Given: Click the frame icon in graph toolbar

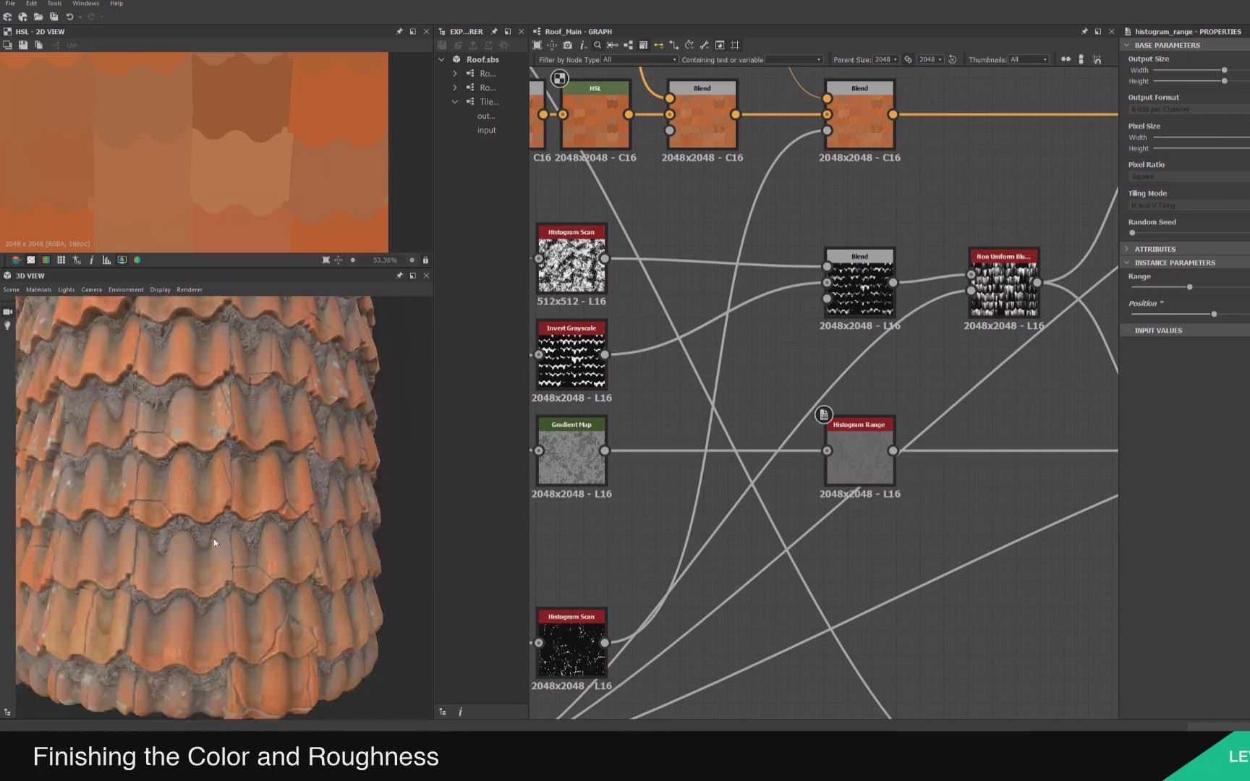Looking at the screenshot, I should [x=735, y=45].
